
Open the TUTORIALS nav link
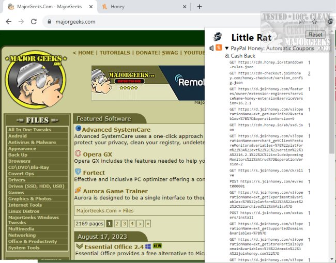(115, 53)
